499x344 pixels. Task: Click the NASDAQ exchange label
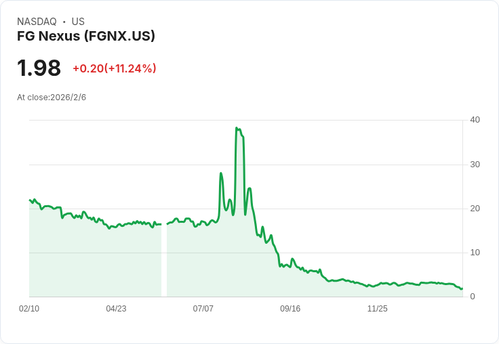pyautogui.click(x=37, y=22)
